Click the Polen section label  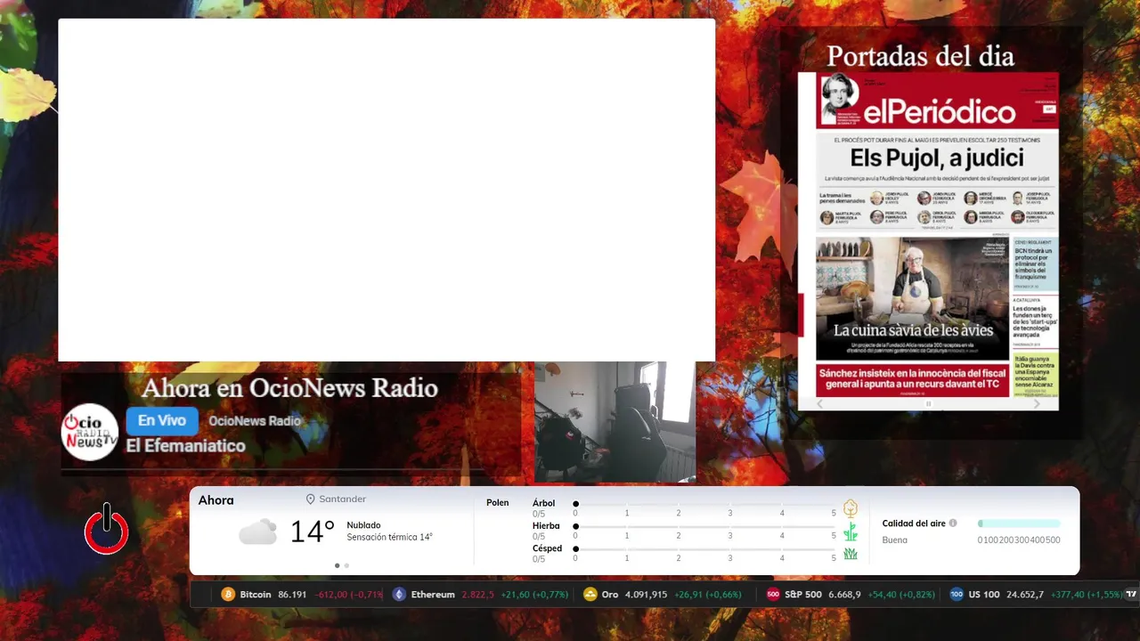click(x=498, y=503)
